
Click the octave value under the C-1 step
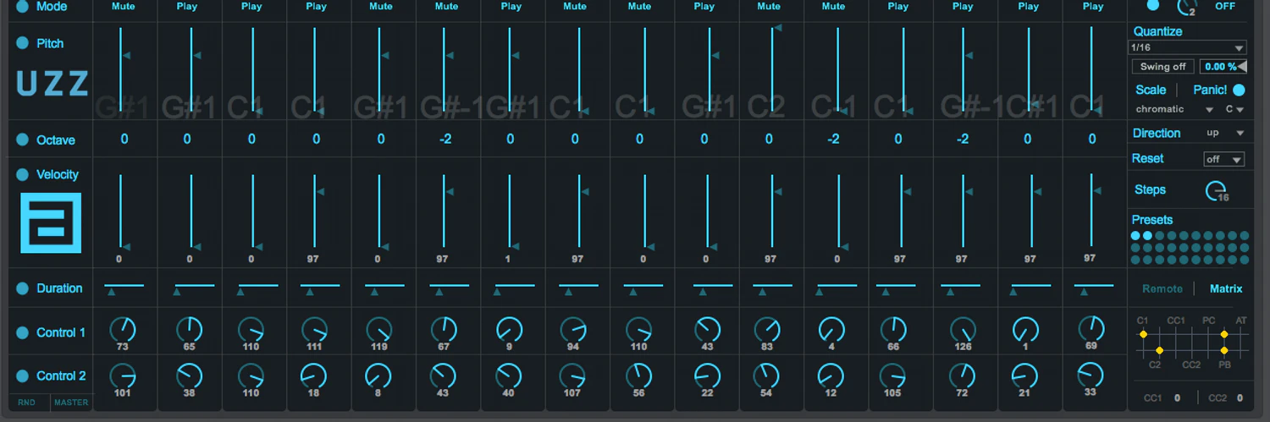tap(834, 139)
